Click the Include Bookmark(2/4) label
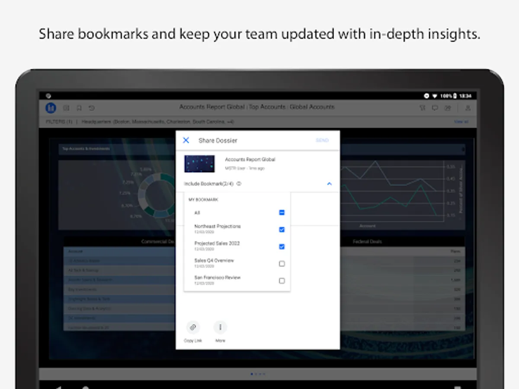 (x=209, y=184)
